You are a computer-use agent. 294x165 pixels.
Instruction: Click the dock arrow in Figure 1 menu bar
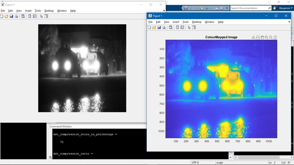[289, 22]
